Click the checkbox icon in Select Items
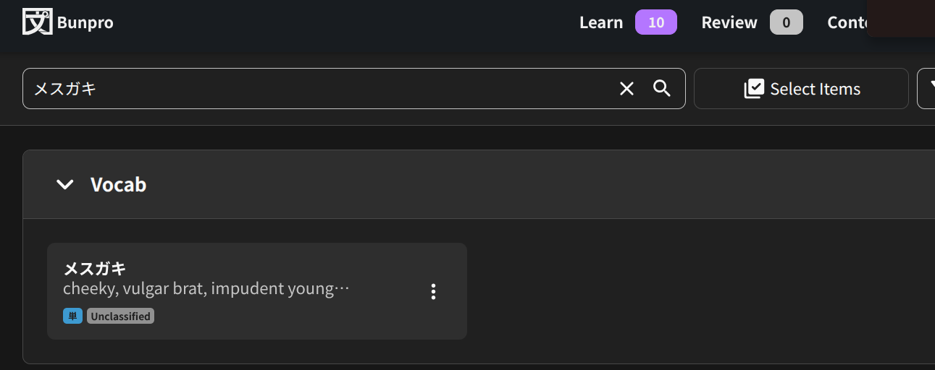 754,89
